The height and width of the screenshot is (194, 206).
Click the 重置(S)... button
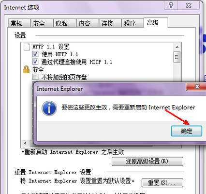162,183
